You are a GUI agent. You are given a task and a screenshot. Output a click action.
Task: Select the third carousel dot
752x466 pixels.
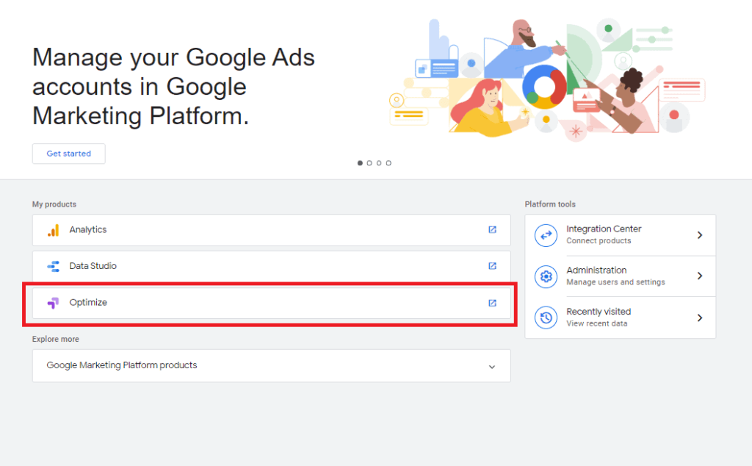coord(379,163)
